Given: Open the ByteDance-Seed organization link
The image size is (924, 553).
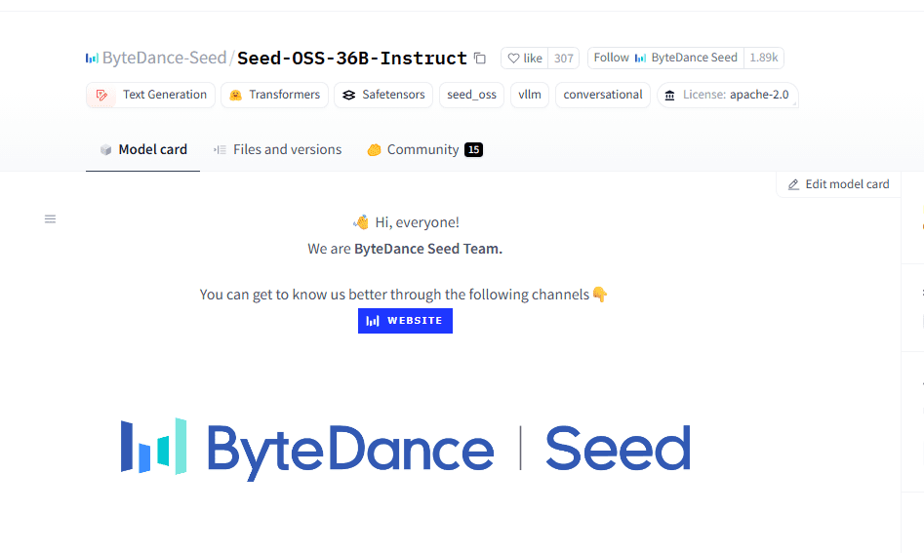Looking at the screenshot, I should (x=165, y=58).
